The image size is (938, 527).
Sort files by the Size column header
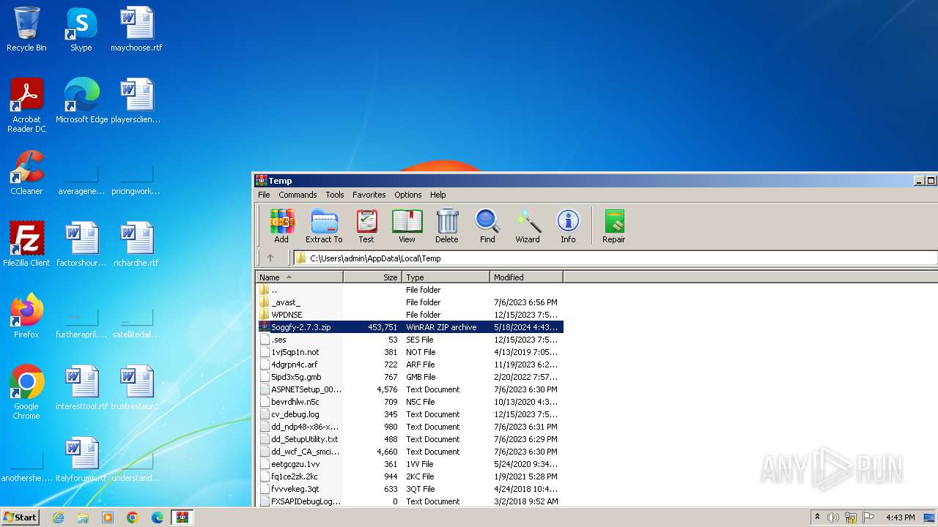coord(372,277)
